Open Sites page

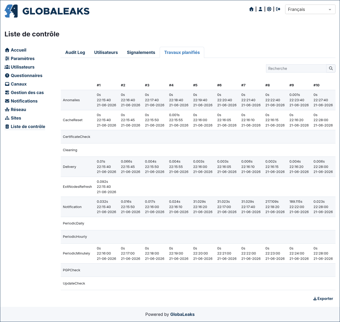pos(16,118)
